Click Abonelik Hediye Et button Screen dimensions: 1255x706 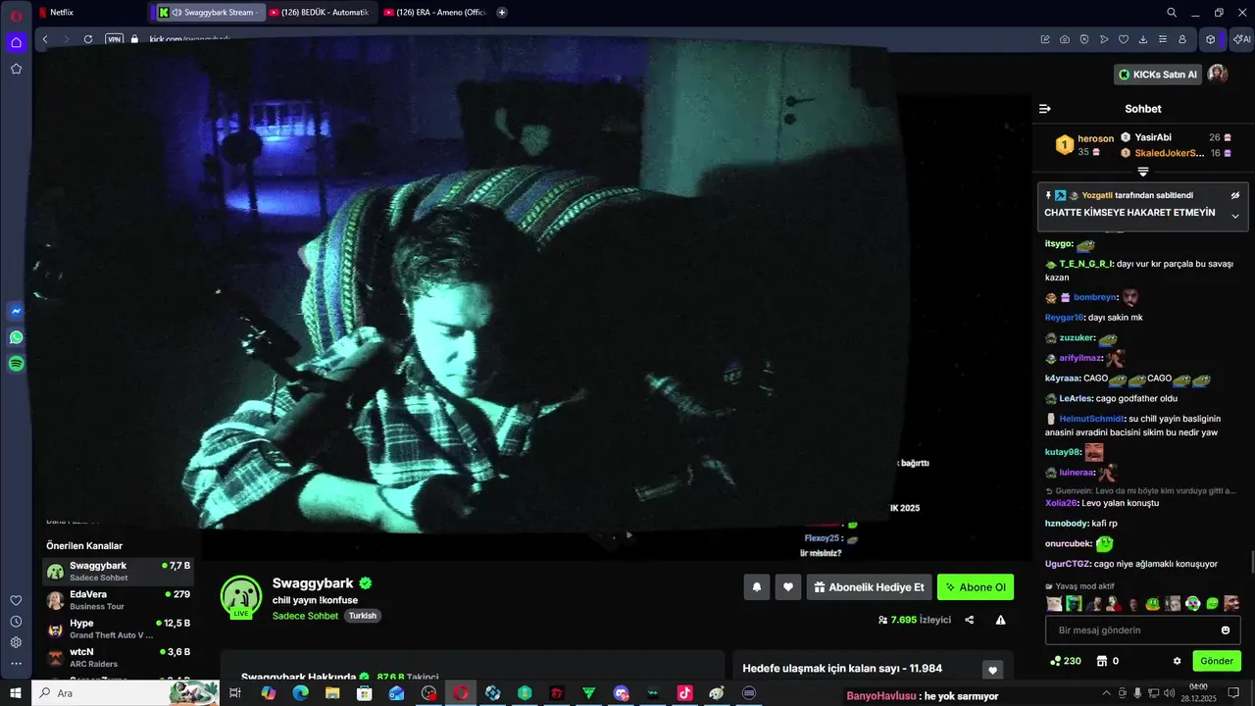click(869, 587)
